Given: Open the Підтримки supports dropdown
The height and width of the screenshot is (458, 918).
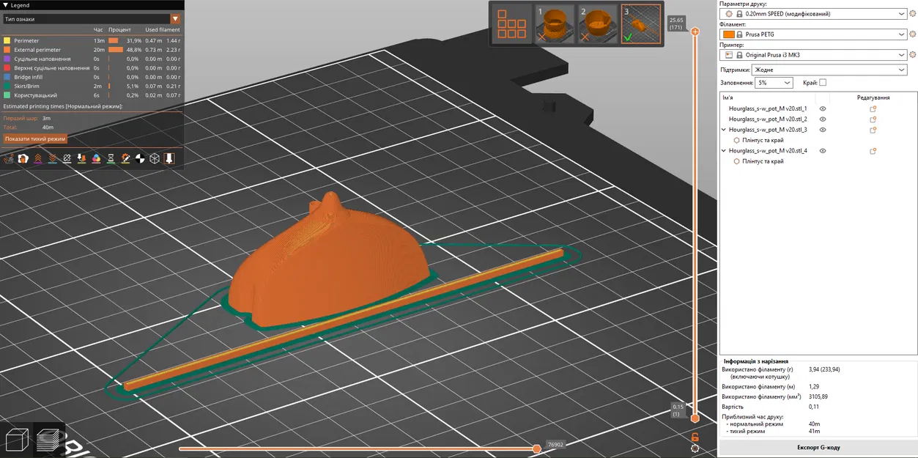Looking at the screenshot, I should 830,70.
